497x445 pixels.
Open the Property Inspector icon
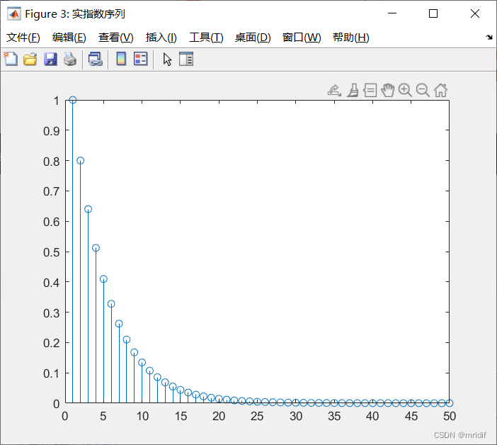(186, 59)
